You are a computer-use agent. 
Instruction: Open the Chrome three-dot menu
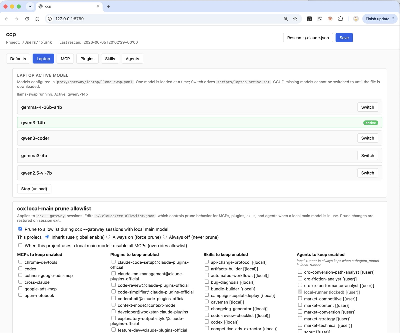point(393,19)
